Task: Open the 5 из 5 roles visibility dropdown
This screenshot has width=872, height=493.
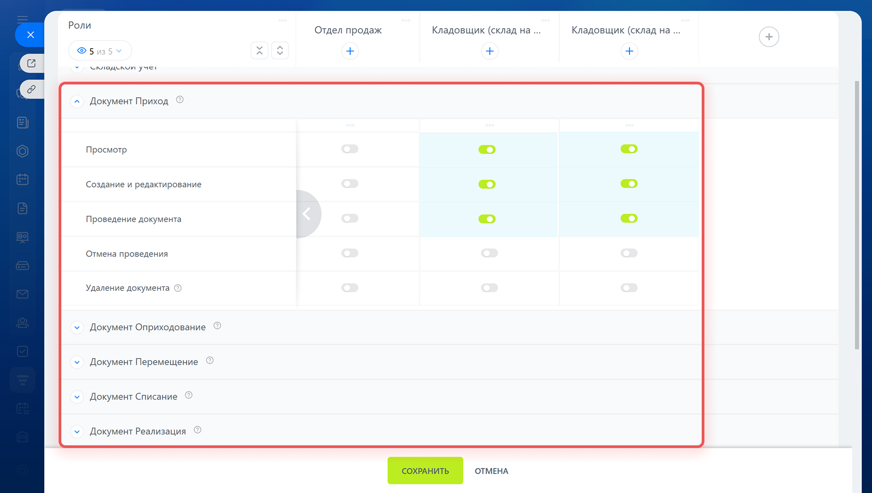Action: coord(100,51)
